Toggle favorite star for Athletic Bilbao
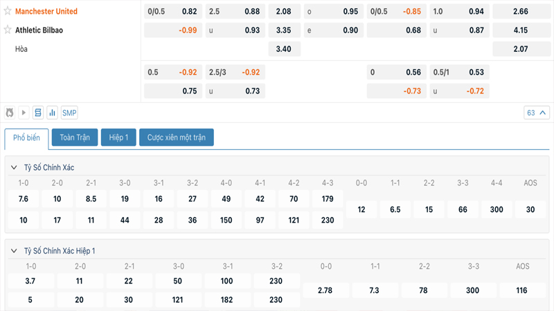This screenshot has width=554, height=311. [x=8, y=30]
